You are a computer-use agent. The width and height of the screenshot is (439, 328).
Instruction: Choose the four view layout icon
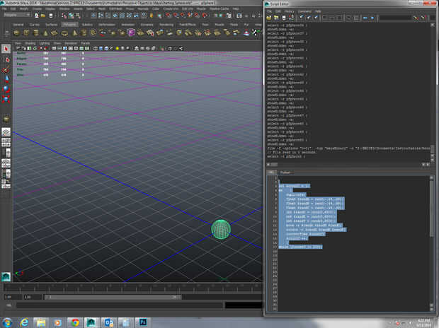[6, 143]
